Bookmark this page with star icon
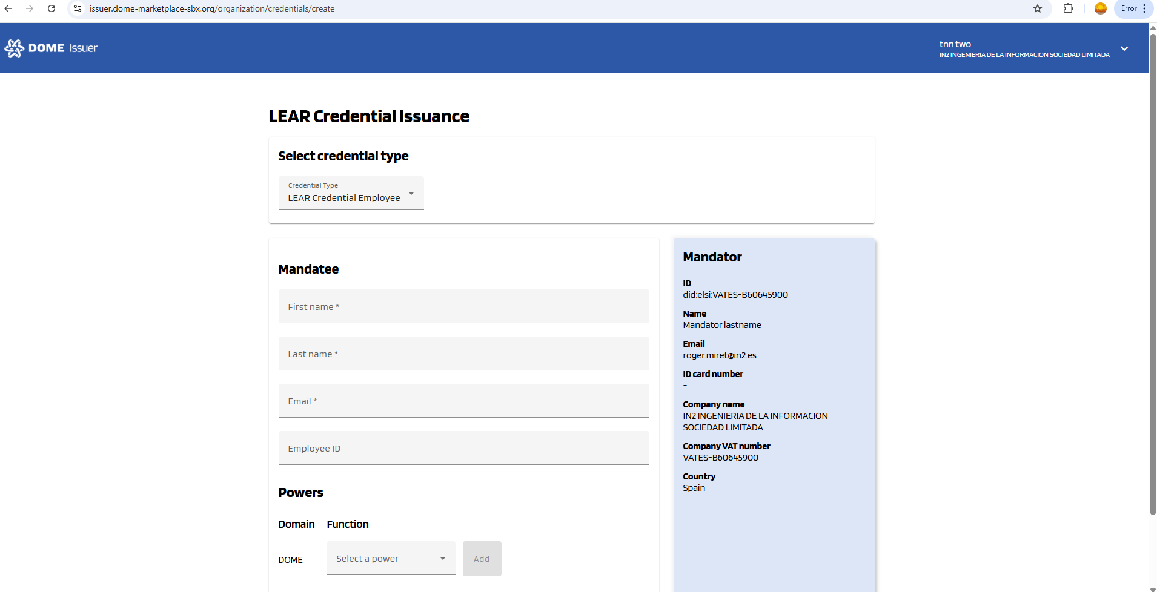The image size is (1157, 592). pos(1038,8)
